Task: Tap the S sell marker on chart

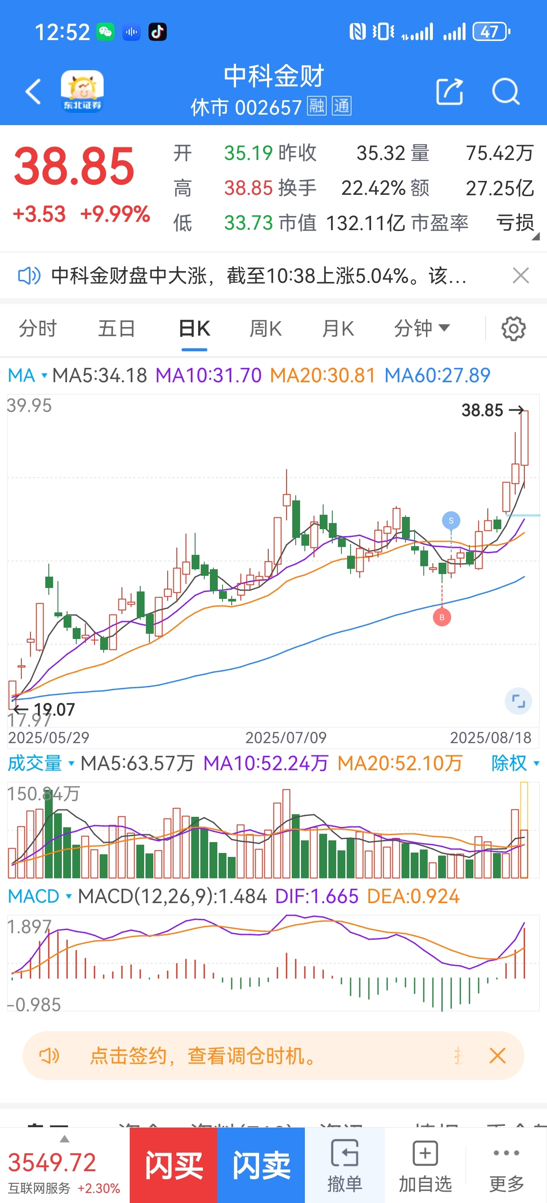Action: [451, 520]
